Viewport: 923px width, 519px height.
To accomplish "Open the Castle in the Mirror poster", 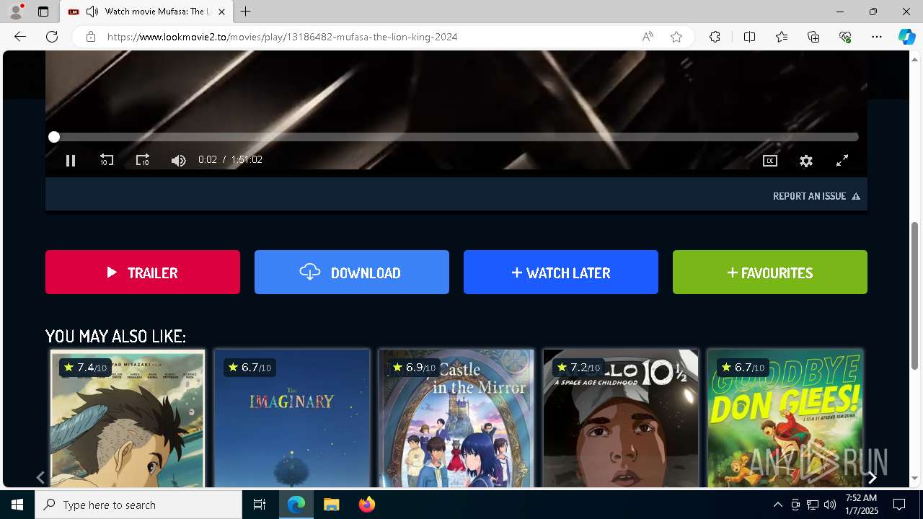I will 456,419.
